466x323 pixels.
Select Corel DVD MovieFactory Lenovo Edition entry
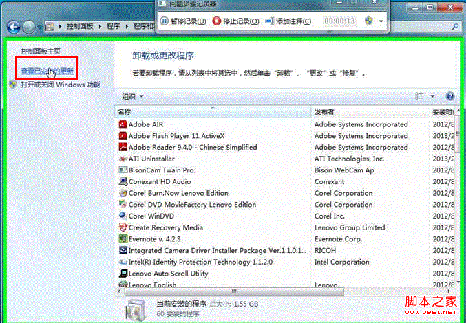pos(192,205)
